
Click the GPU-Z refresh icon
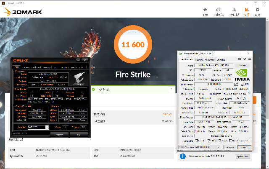(245, 59)
